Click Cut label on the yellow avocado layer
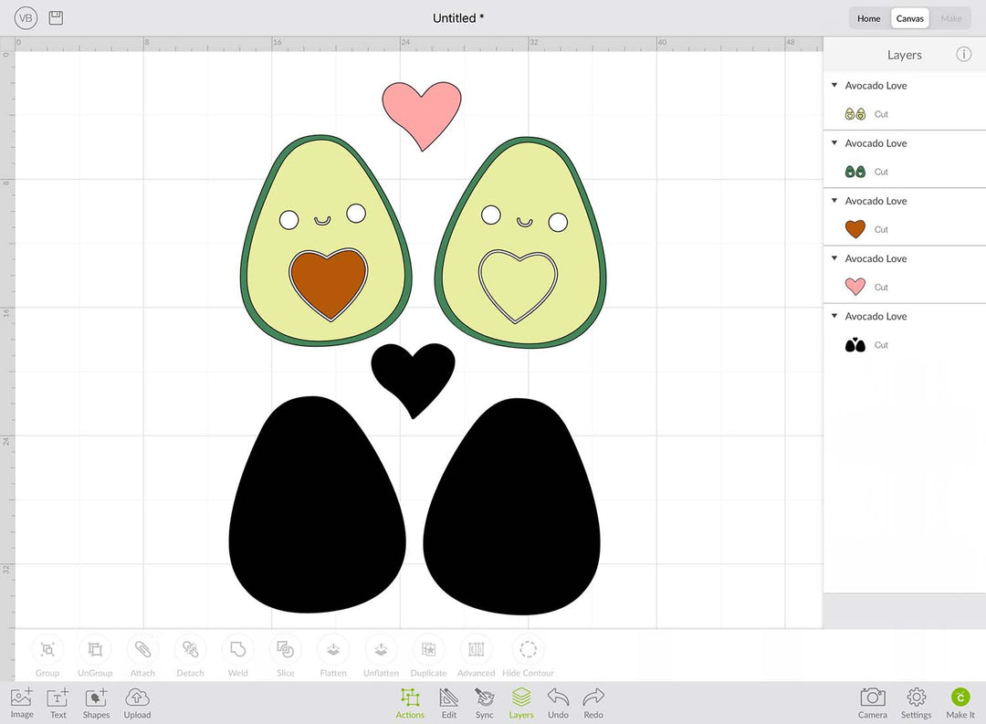The height and width of the screenshot is (724, 986). [x=881, y=114]
